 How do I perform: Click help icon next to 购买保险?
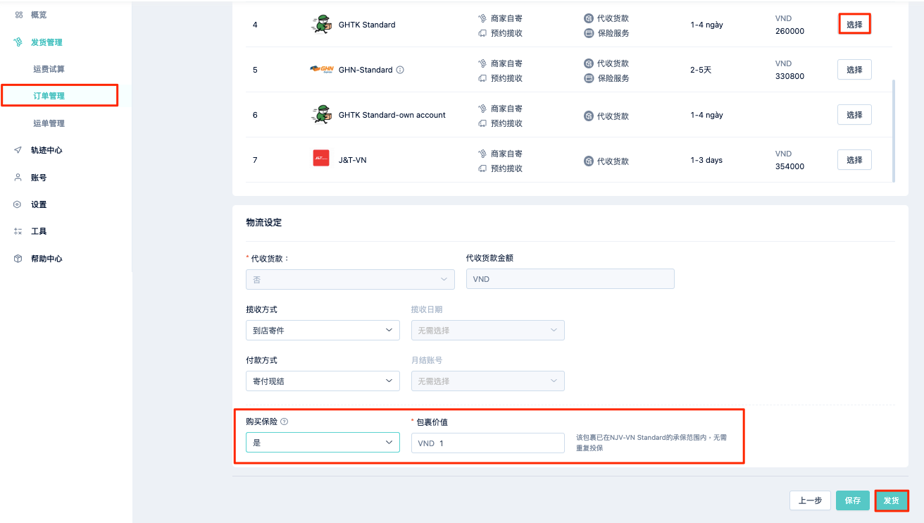point(285,422)
